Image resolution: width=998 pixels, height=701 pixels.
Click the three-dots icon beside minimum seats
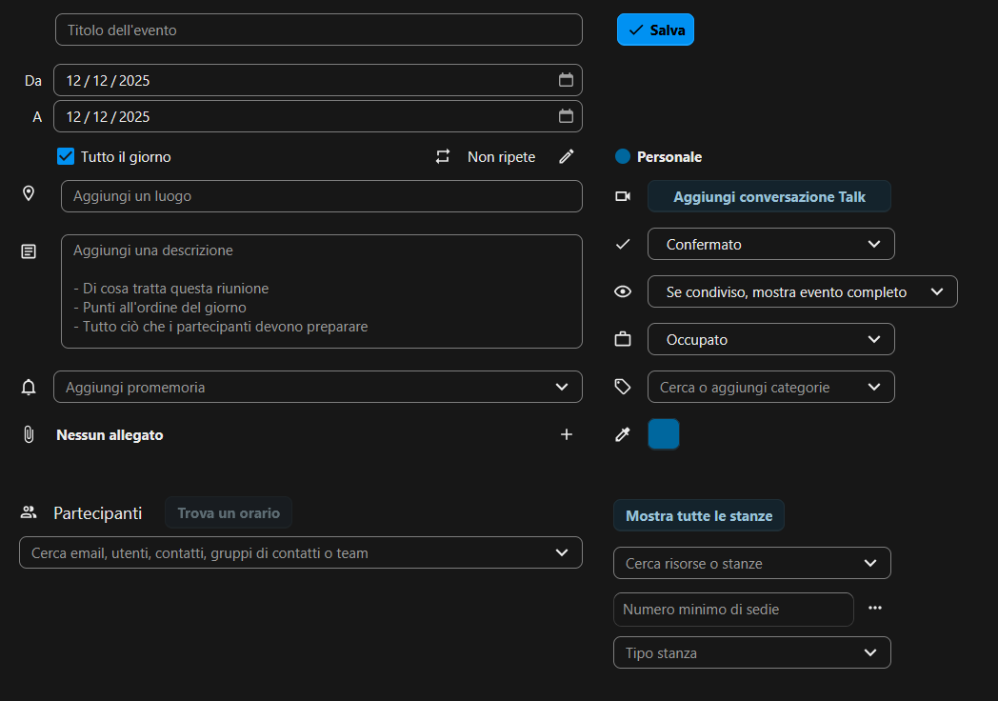[x=875, y=609]
